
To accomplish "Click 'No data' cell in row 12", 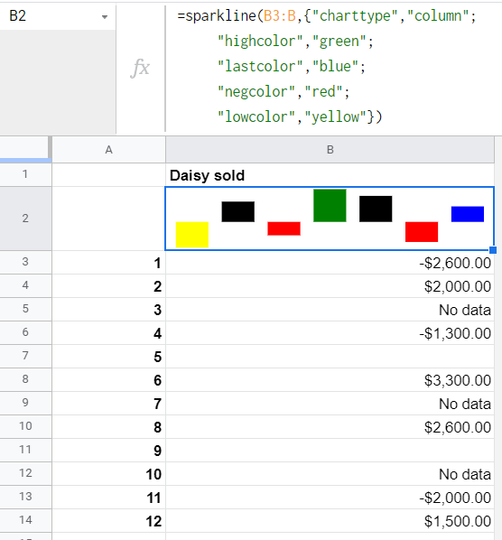I will point(330,474).
